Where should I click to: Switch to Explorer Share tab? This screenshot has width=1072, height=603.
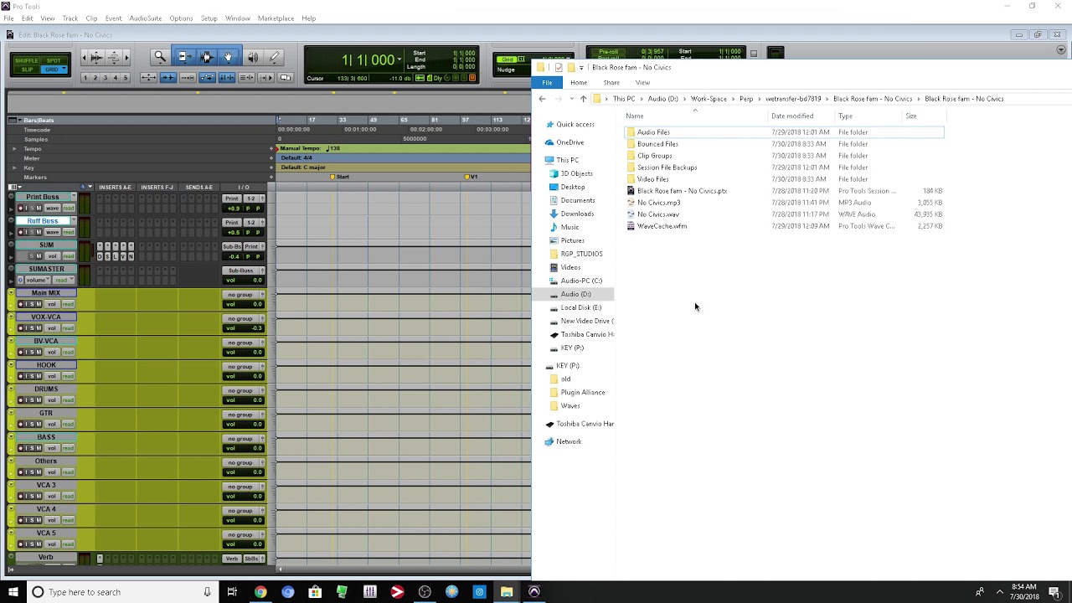611,83
